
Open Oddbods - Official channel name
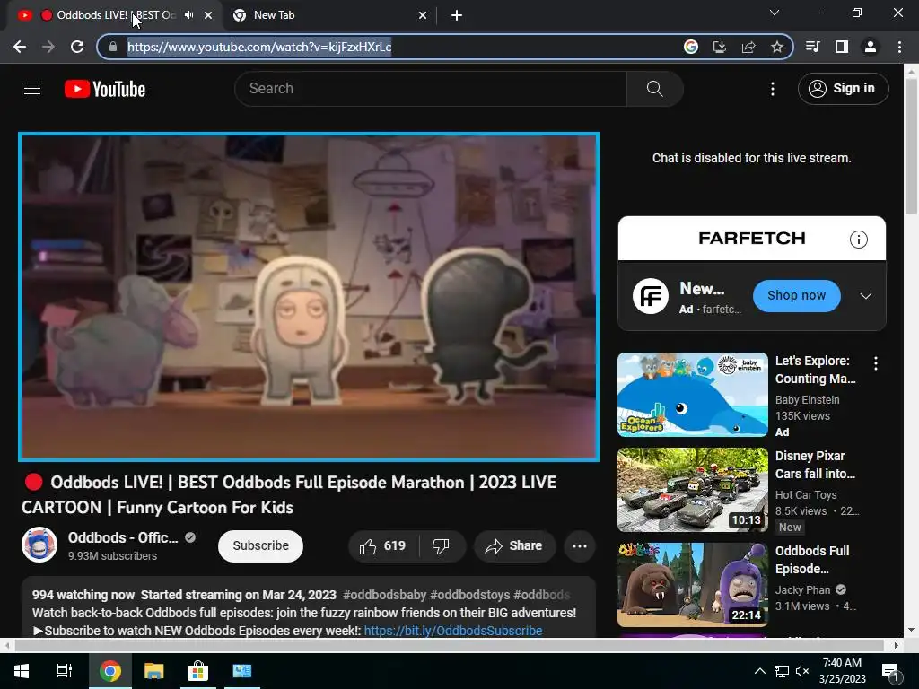[x=123, y=537]
